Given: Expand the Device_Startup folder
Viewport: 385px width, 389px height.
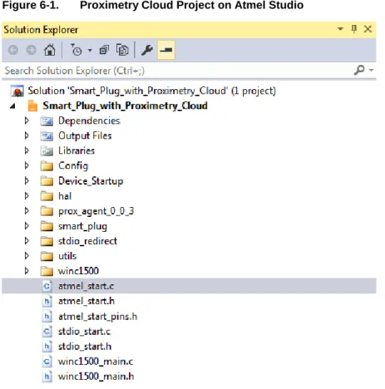Looking at the screenshot, I should [x=27, y=180].
